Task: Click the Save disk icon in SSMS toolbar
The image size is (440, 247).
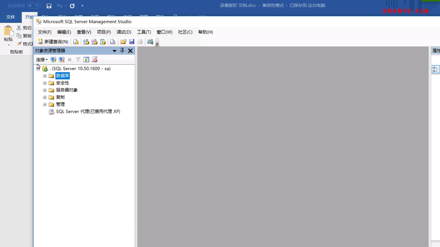Action: coord(131,42)
